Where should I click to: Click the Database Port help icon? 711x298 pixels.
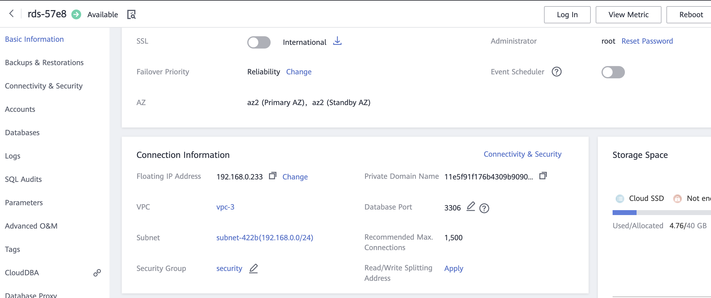(x=484, y=208)
